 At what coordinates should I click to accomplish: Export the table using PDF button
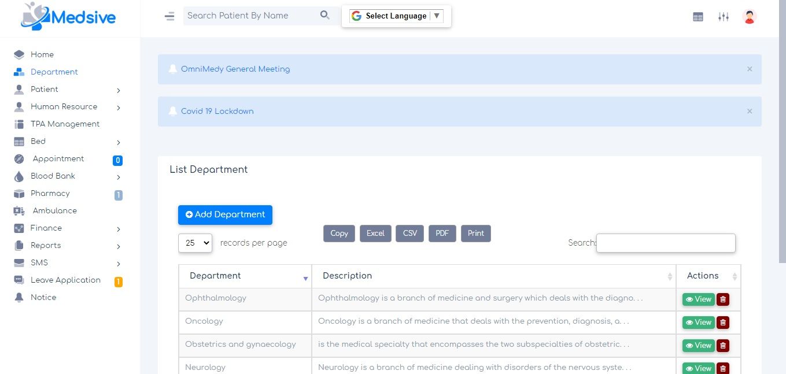(x=442, y=234)
